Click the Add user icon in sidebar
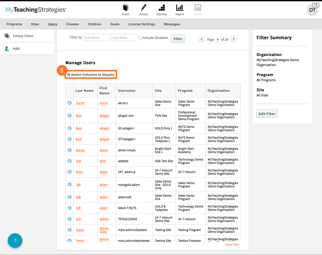Image resolution: width=322 pixels, height=255 pixels. 6,48
